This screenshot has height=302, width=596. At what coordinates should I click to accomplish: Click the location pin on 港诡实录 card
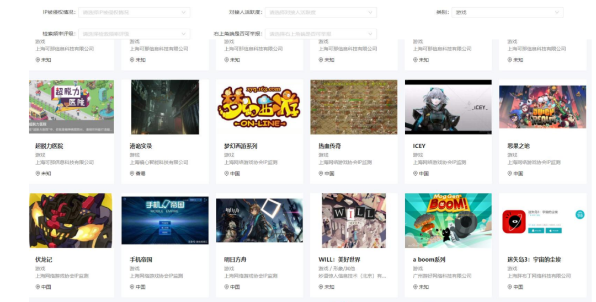click(132, 174)
